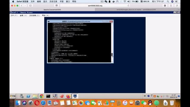190x107 pixels.
Task: Open FaceTime from the Dock
Action: [94, 103]
